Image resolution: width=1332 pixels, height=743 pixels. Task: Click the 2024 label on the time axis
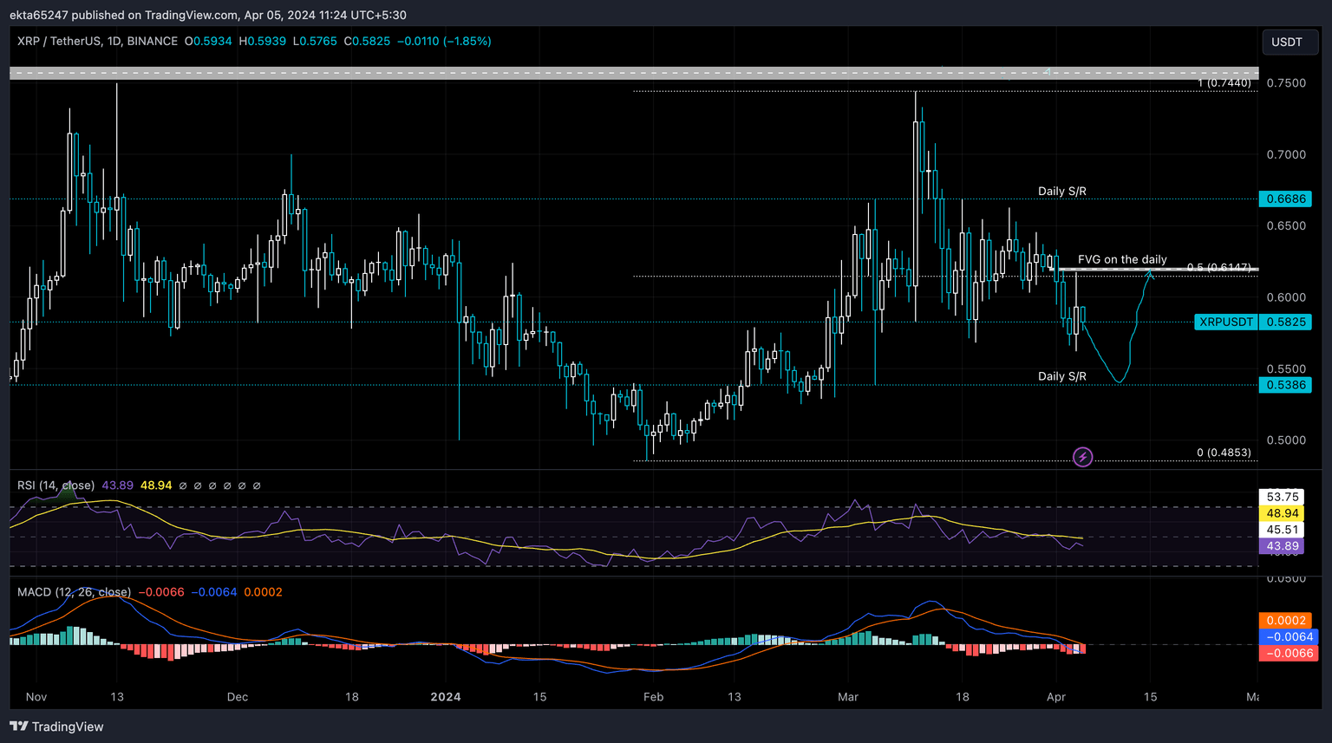point(446,696)
